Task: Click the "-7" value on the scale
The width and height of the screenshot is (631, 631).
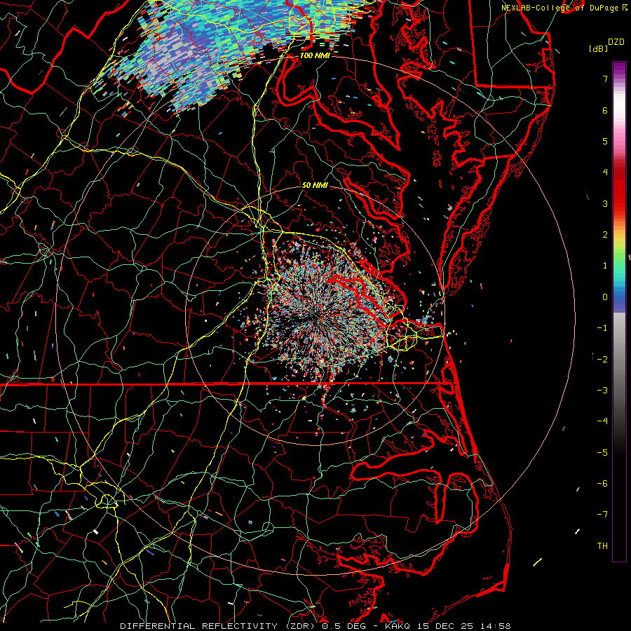Action: pos(602,515)
